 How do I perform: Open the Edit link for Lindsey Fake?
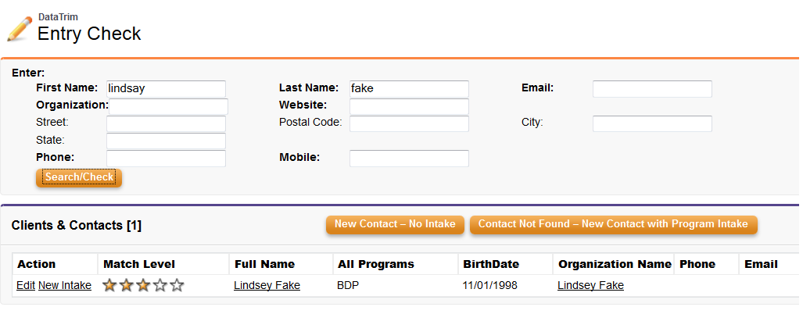click(26, 285)
